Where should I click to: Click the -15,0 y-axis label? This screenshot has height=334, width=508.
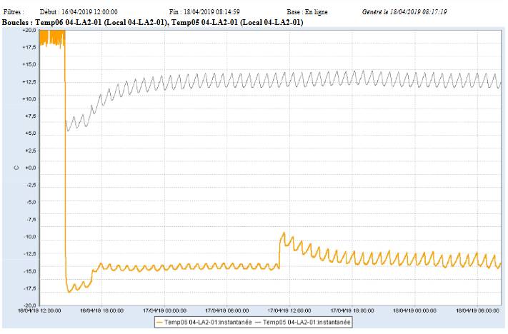tap(29, 271)
